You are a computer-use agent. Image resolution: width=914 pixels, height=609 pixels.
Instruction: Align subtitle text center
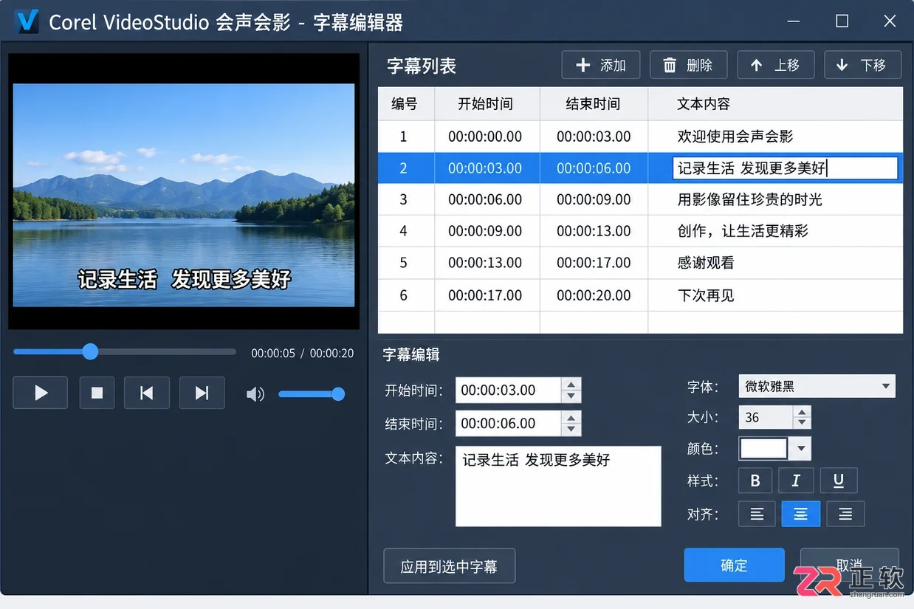click(801, 514)
